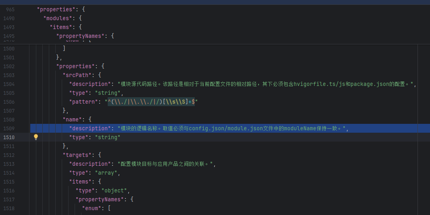Viewport: 430px width, 215px height.
Task: Click "properties" key on line 1502
Action: (75, 66)
